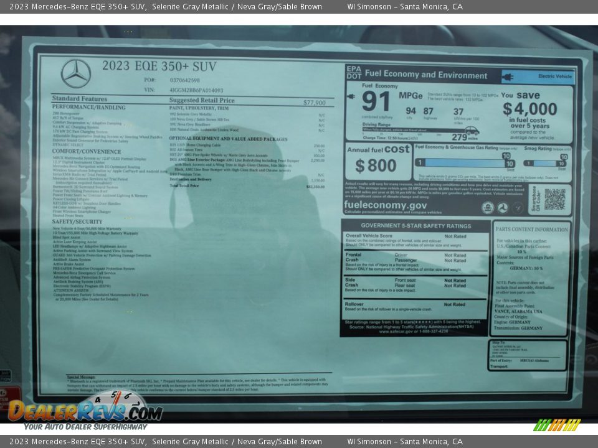Click the 'SAFETY/SECURITY' section title
This screenshot has width=598, height=448.
coord(77,222)
